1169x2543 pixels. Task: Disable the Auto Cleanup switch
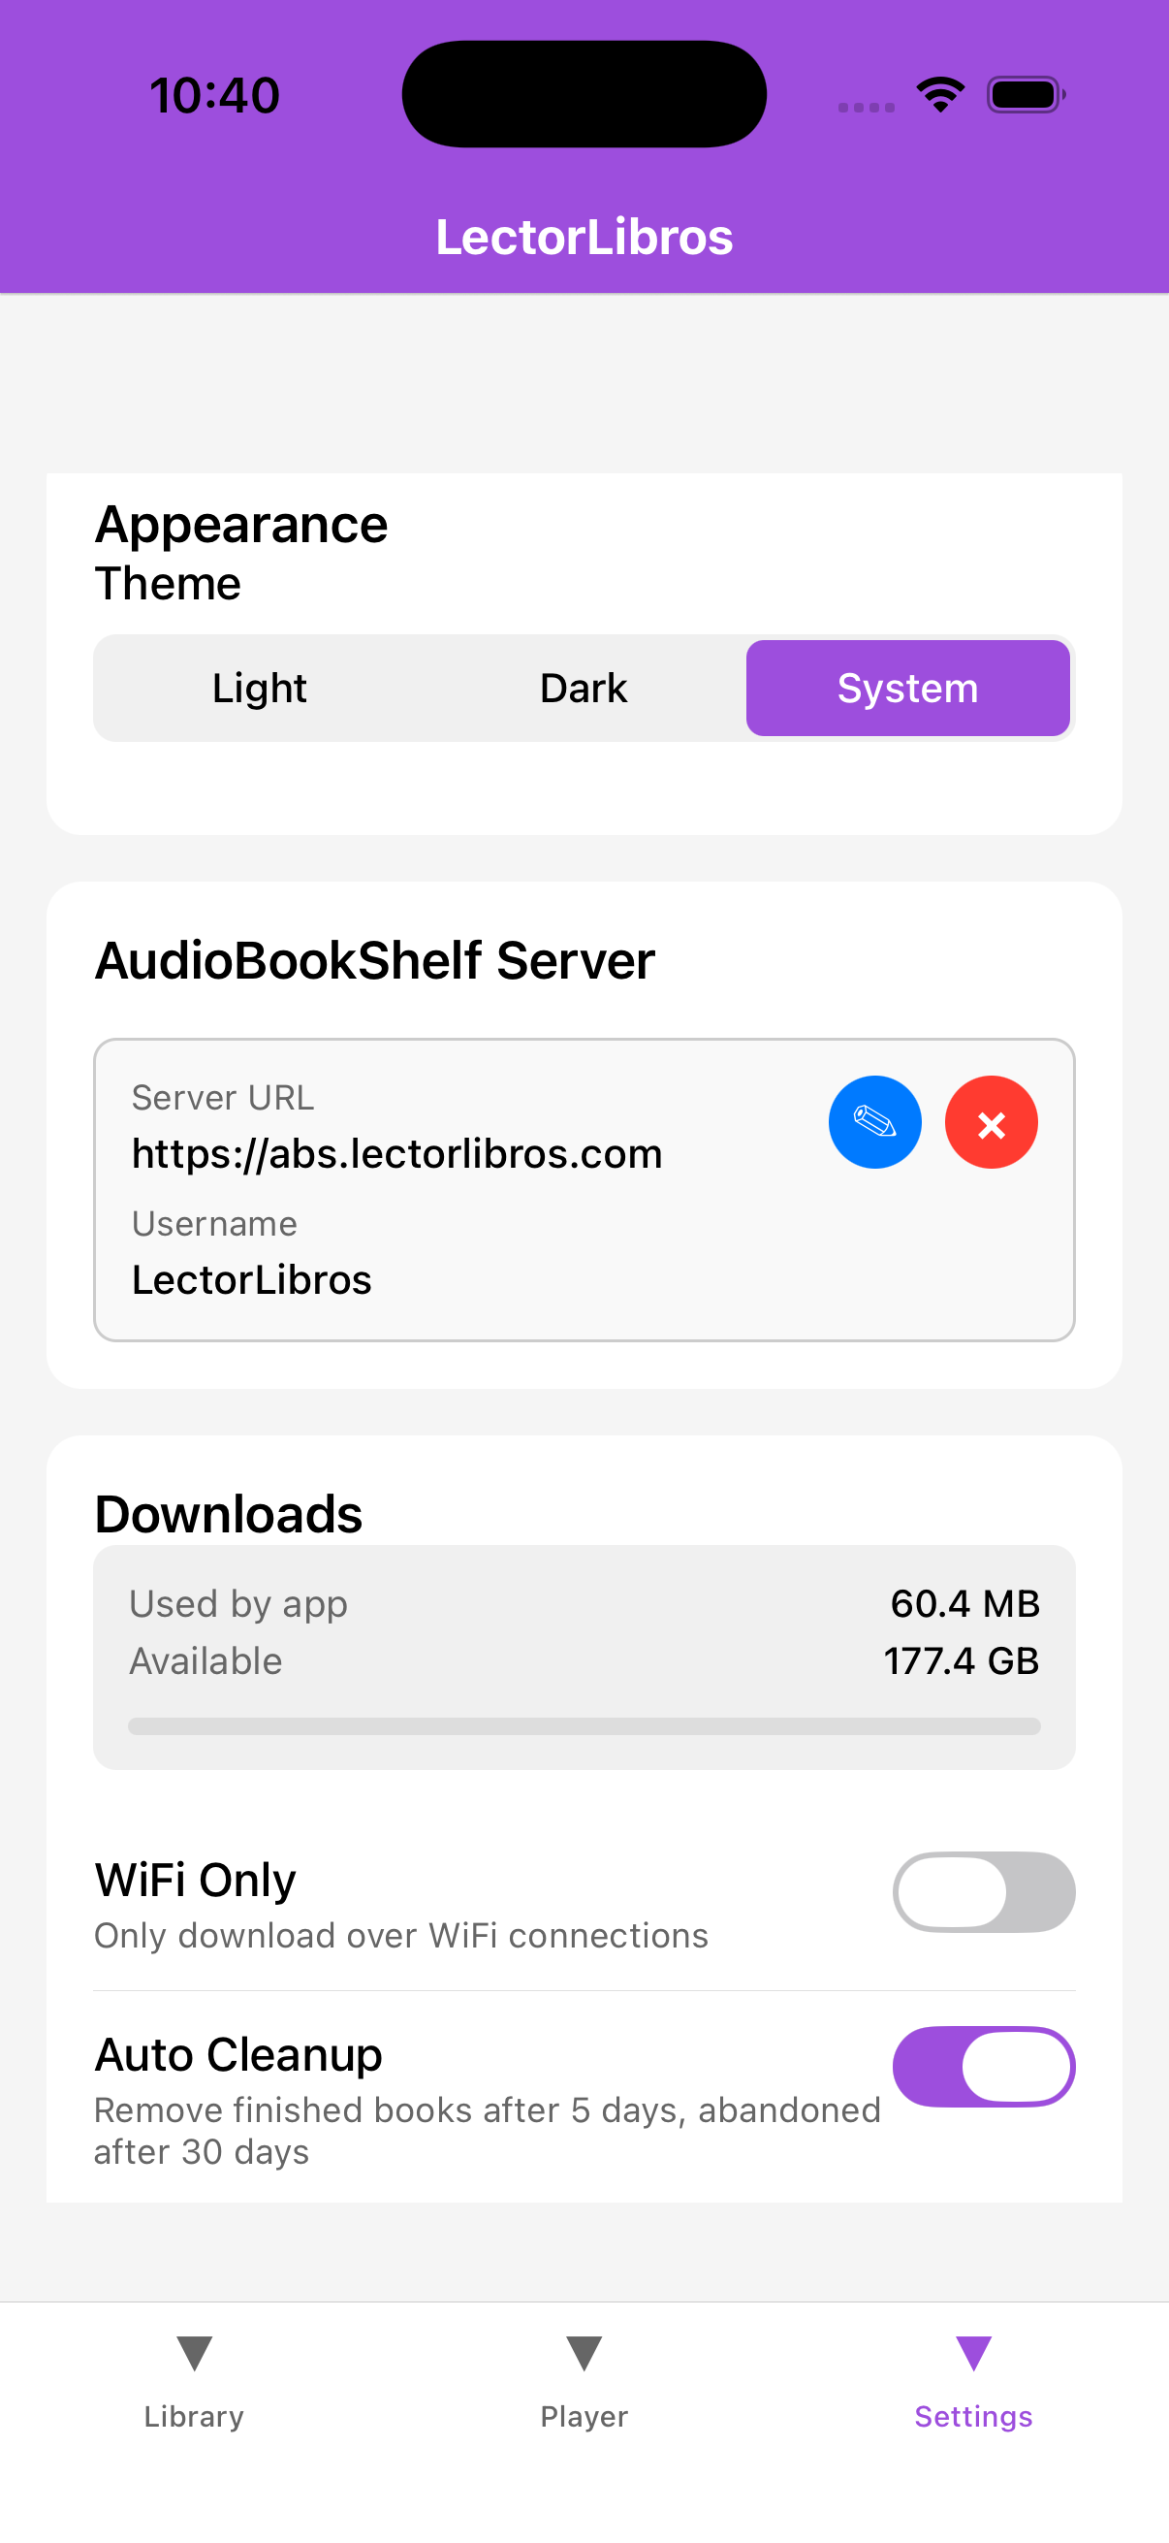984,2066
